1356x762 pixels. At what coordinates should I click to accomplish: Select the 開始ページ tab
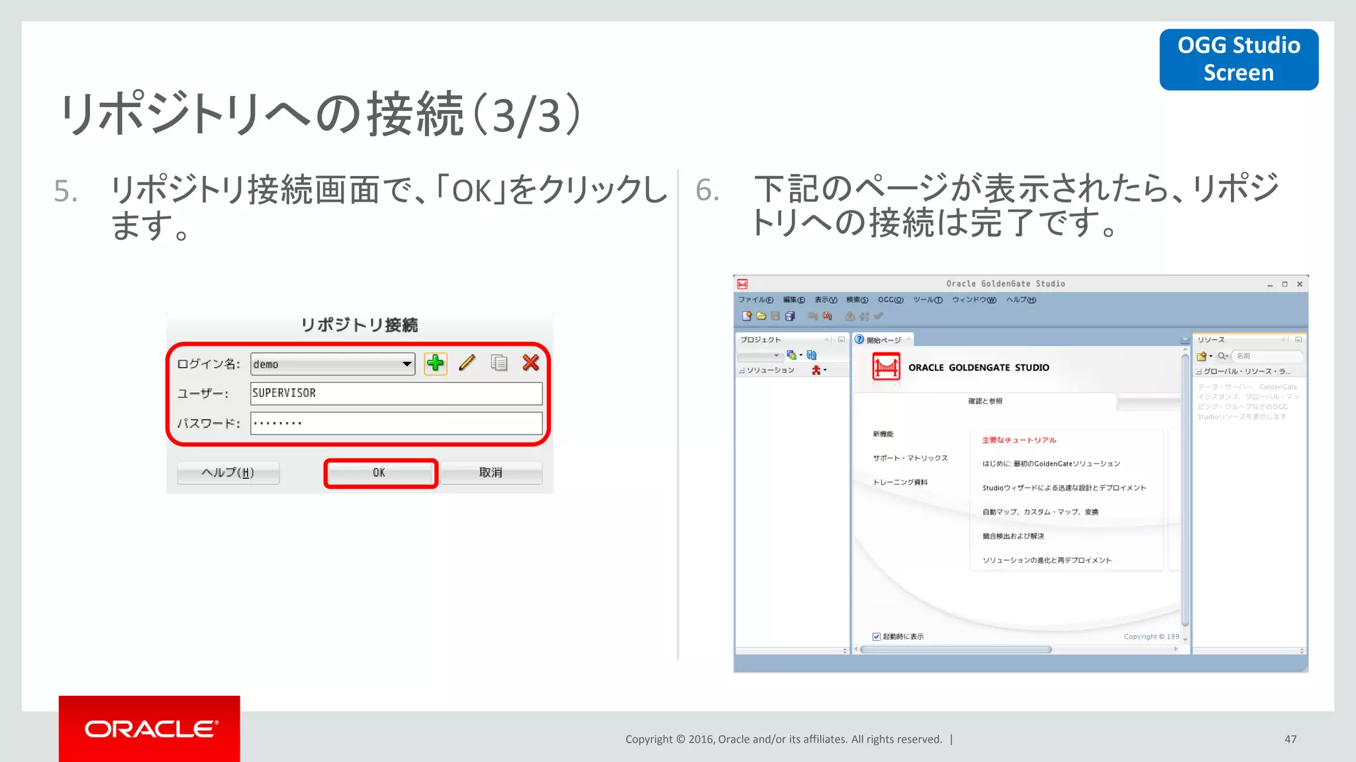[883, 340]
